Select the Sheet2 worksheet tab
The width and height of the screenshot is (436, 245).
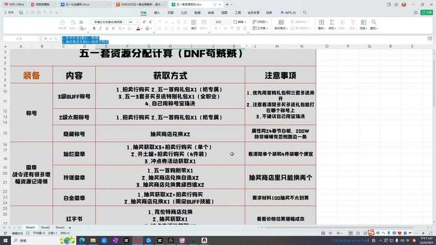pos(45,227)
